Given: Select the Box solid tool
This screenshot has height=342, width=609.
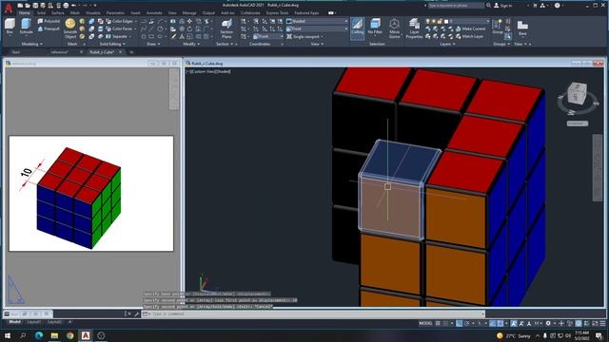Looking at the screenshot, I should pos(10,27).
